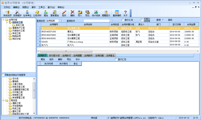Open 操作 menu
201x120 pixels.
tap(33, 7)
